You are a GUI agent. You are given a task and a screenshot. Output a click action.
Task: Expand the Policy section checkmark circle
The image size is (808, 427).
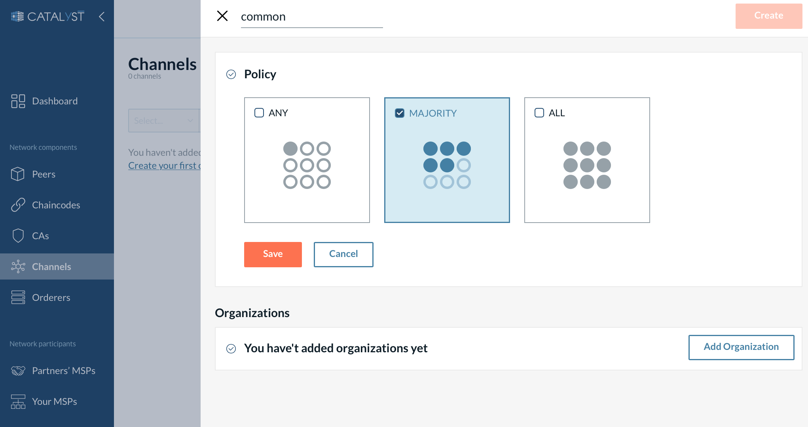(x=231, y=74)
